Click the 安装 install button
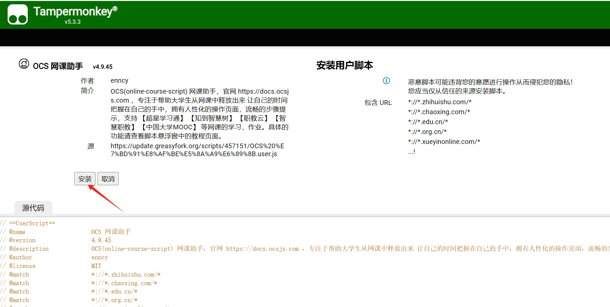Viewport: 610px width, 307px height. point(85,179)
